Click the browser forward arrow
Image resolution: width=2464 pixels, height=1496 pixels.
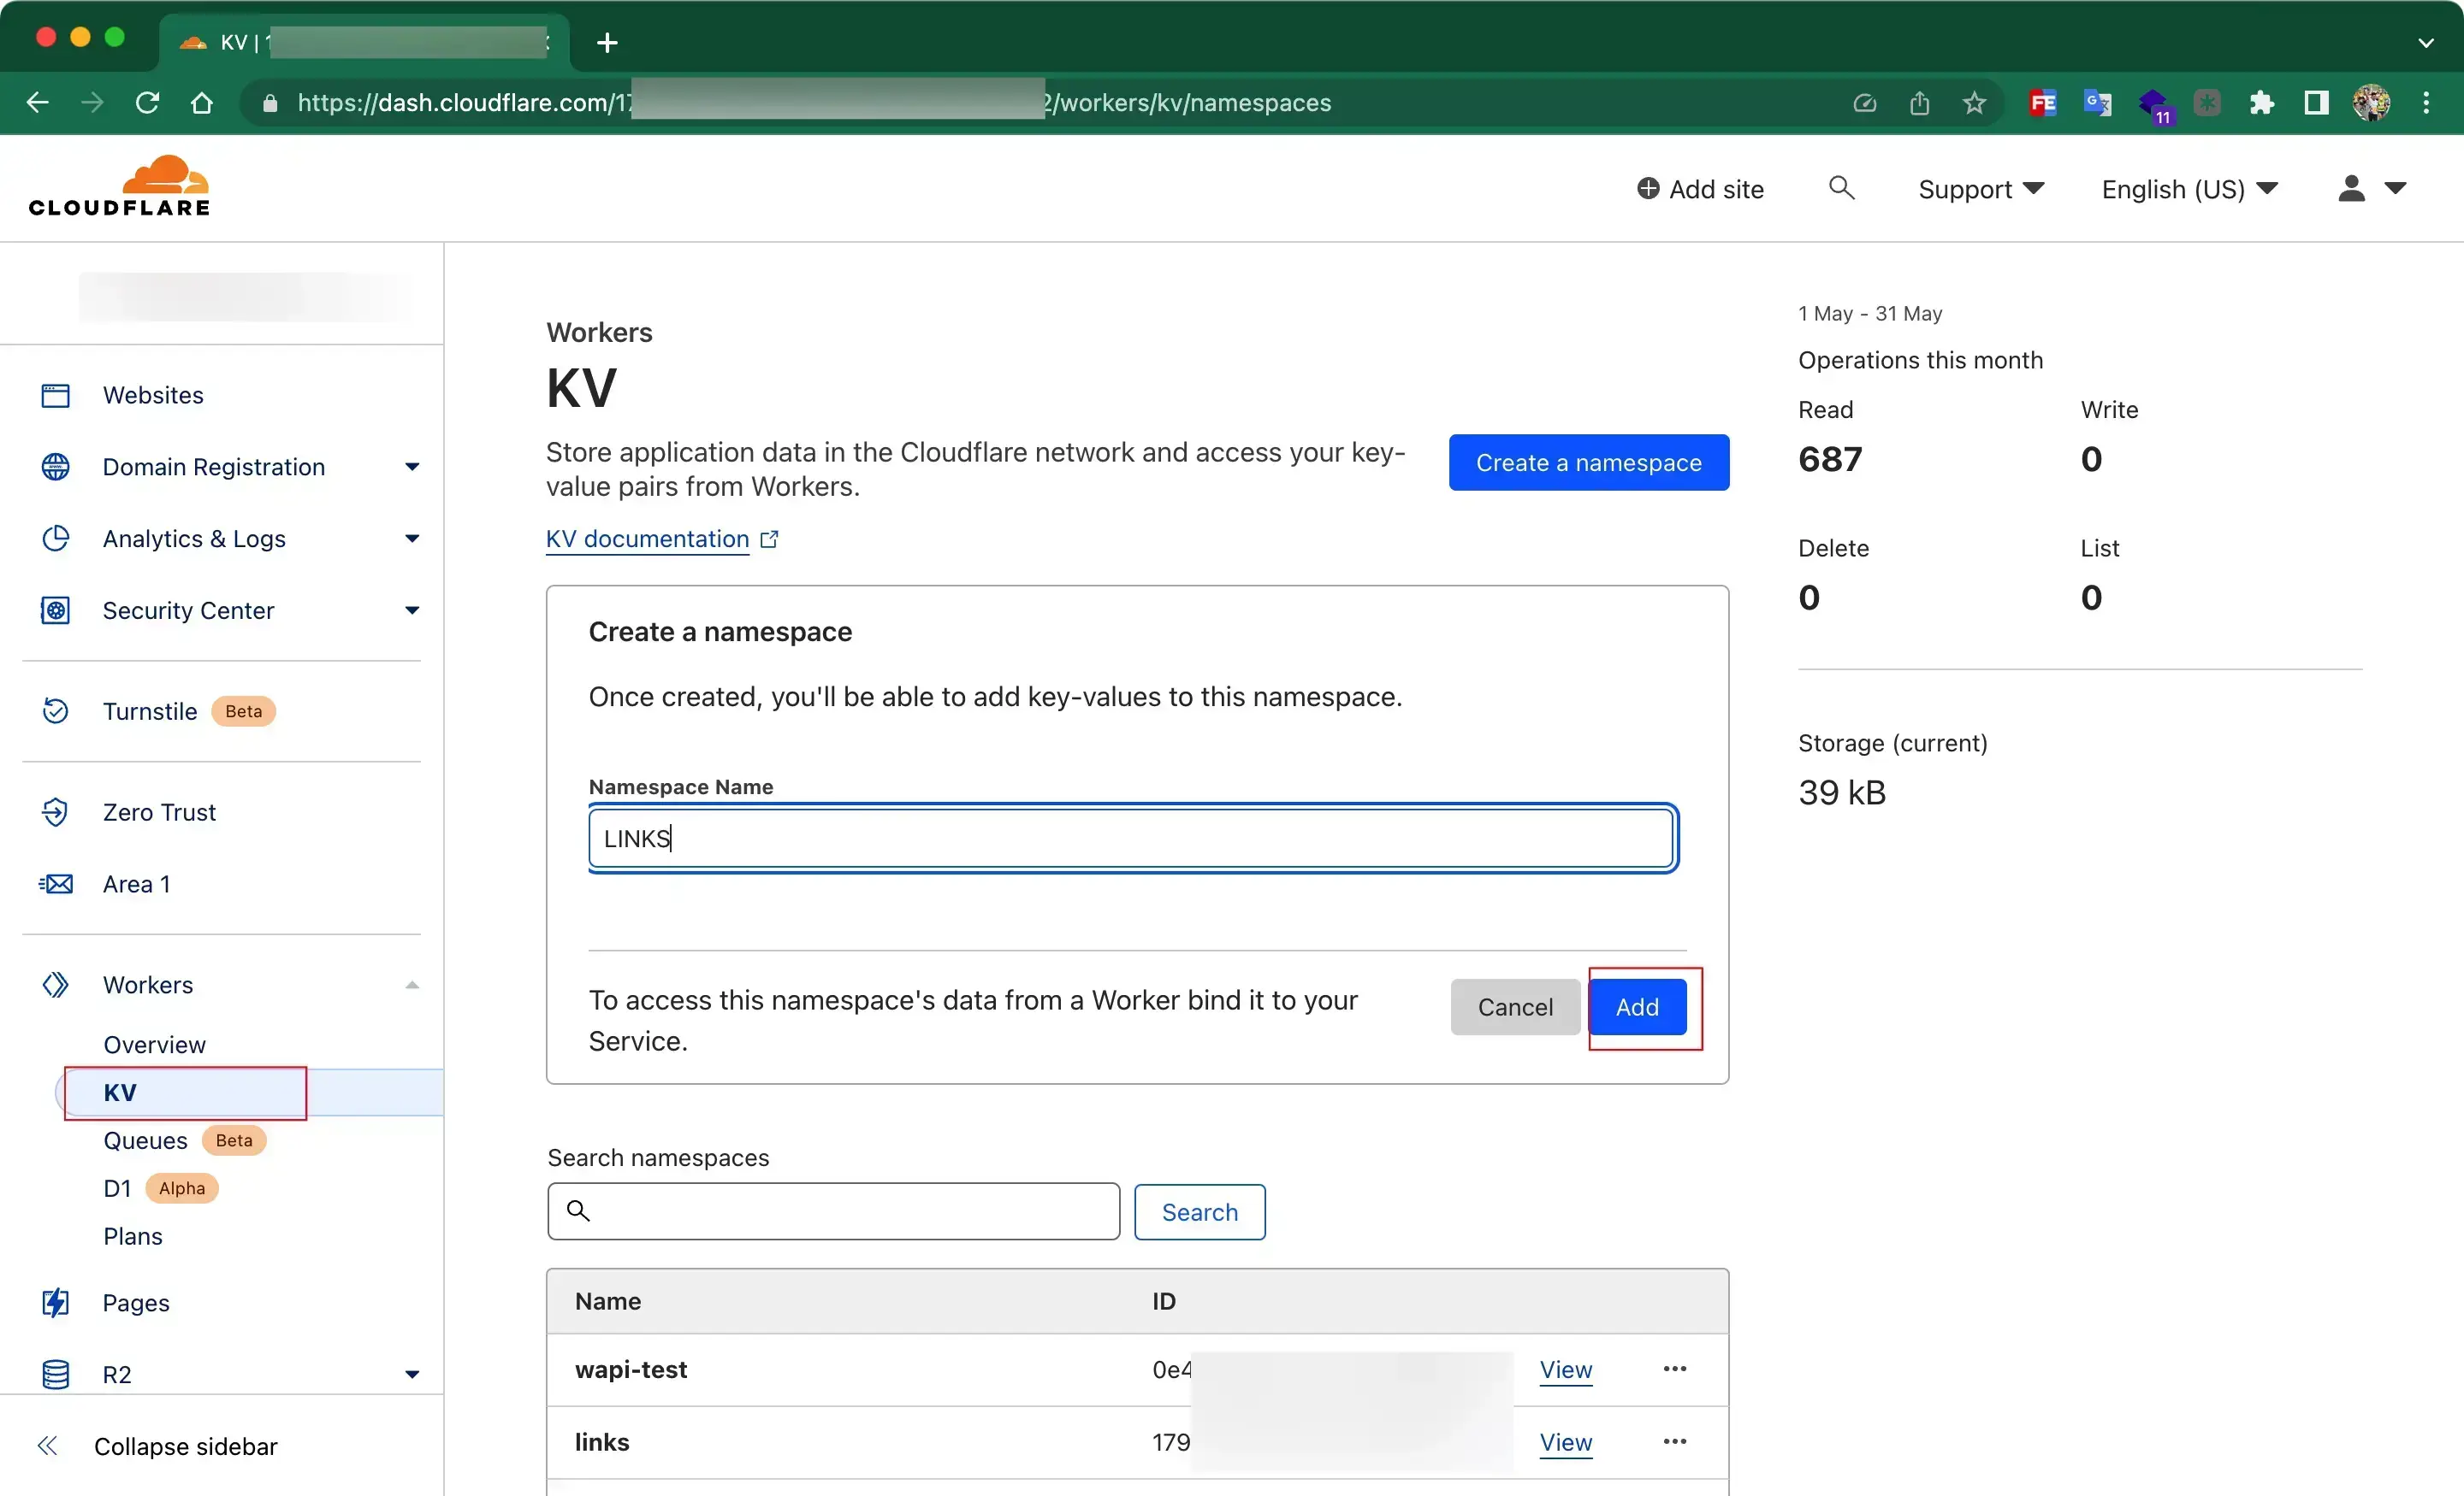[x=92, y=103]
